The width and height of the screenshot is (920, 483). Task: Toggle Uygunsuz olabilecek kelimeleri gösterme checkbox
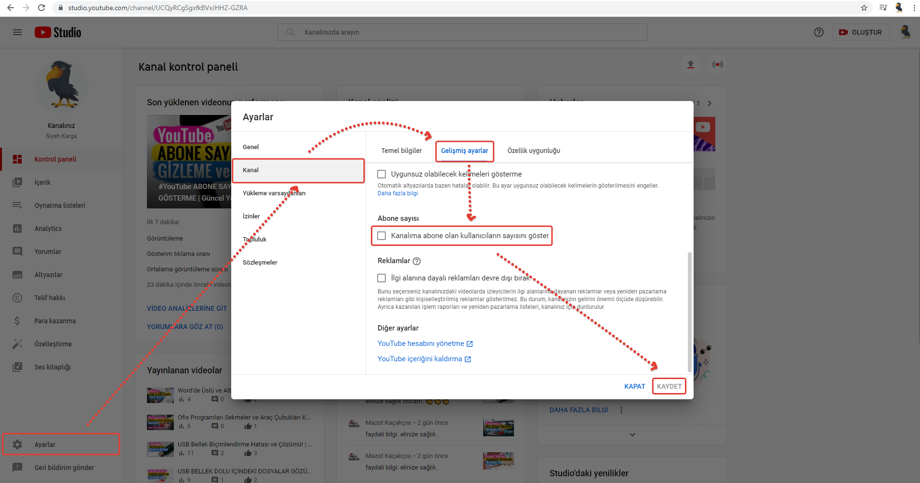[x=381, y=174]
